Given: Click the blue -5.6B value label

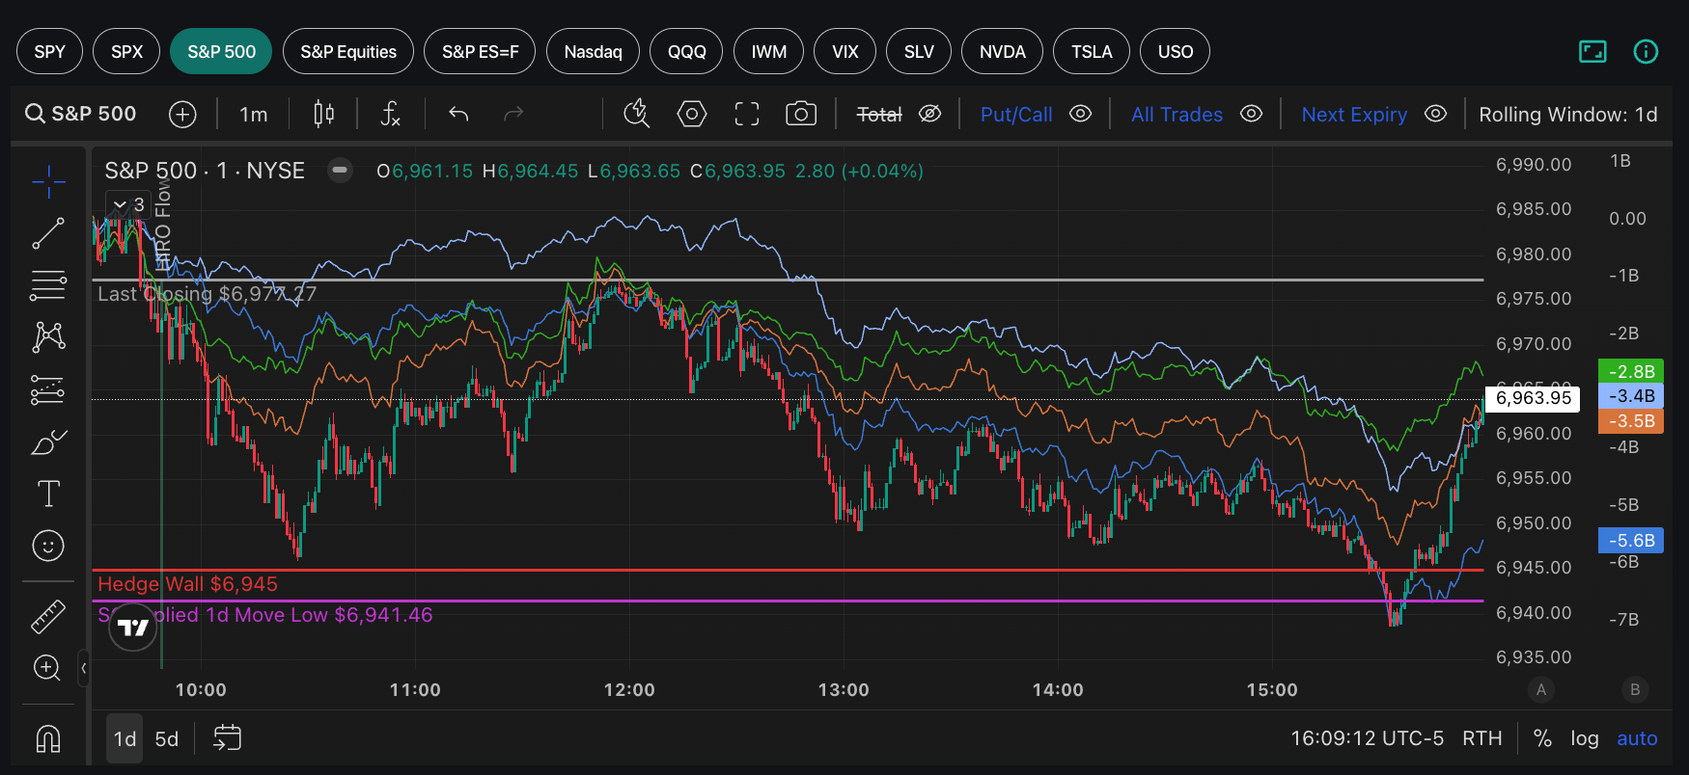Looking at the screenshot, I should pyautogui.click(x=1631, y=541).
